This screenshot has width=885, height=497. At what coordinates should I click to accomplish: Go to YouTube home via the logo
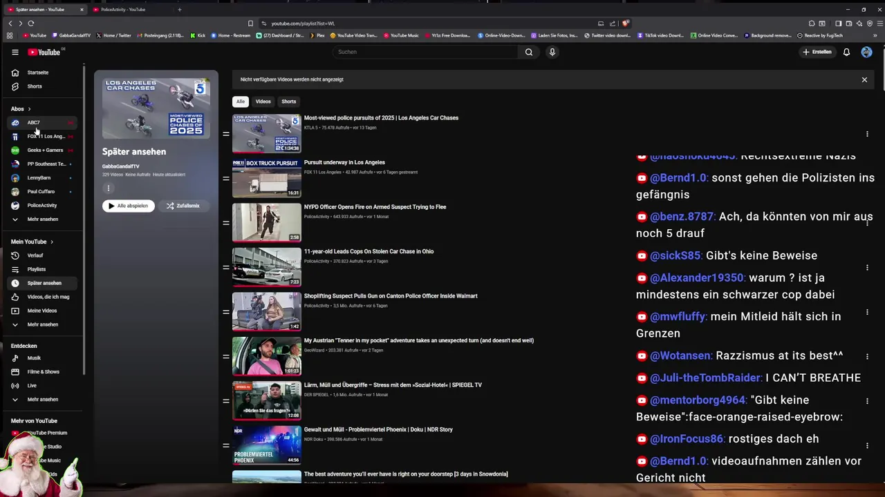click(x=44, y=52)
